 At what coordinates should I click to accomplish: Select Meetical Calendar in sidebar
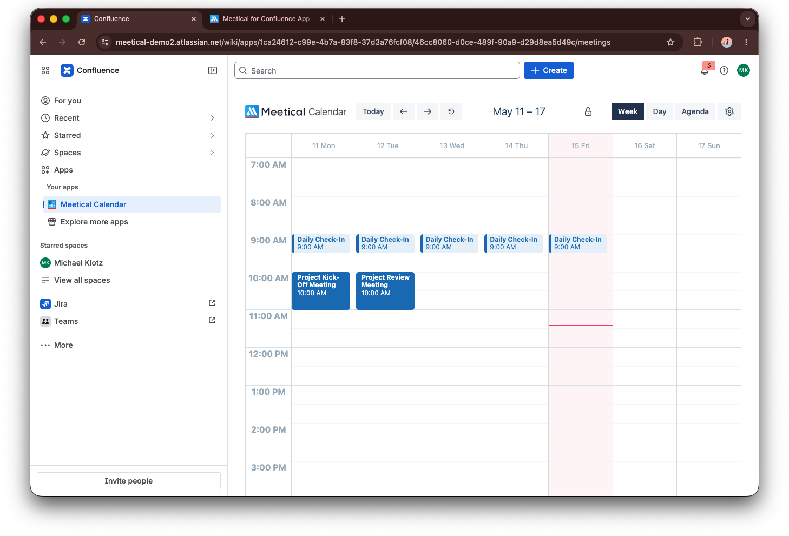click(132, 204)
